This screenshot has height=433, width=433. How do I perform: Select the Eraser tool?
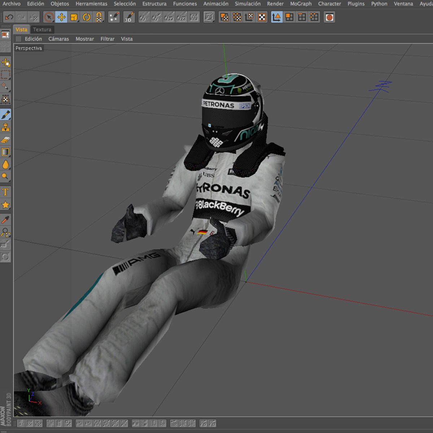(x=5, y=139)
